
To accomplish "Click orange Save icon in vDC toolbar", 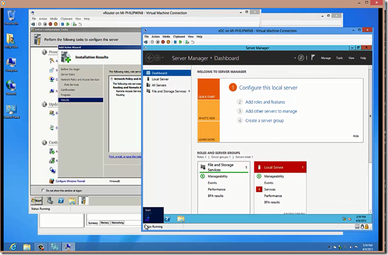I will tap(168, 42).
